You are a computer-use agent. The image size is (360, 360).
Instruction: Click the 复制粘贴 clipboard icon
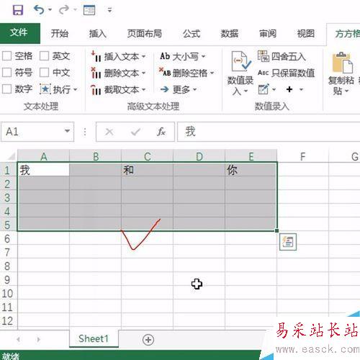(342, 63)
